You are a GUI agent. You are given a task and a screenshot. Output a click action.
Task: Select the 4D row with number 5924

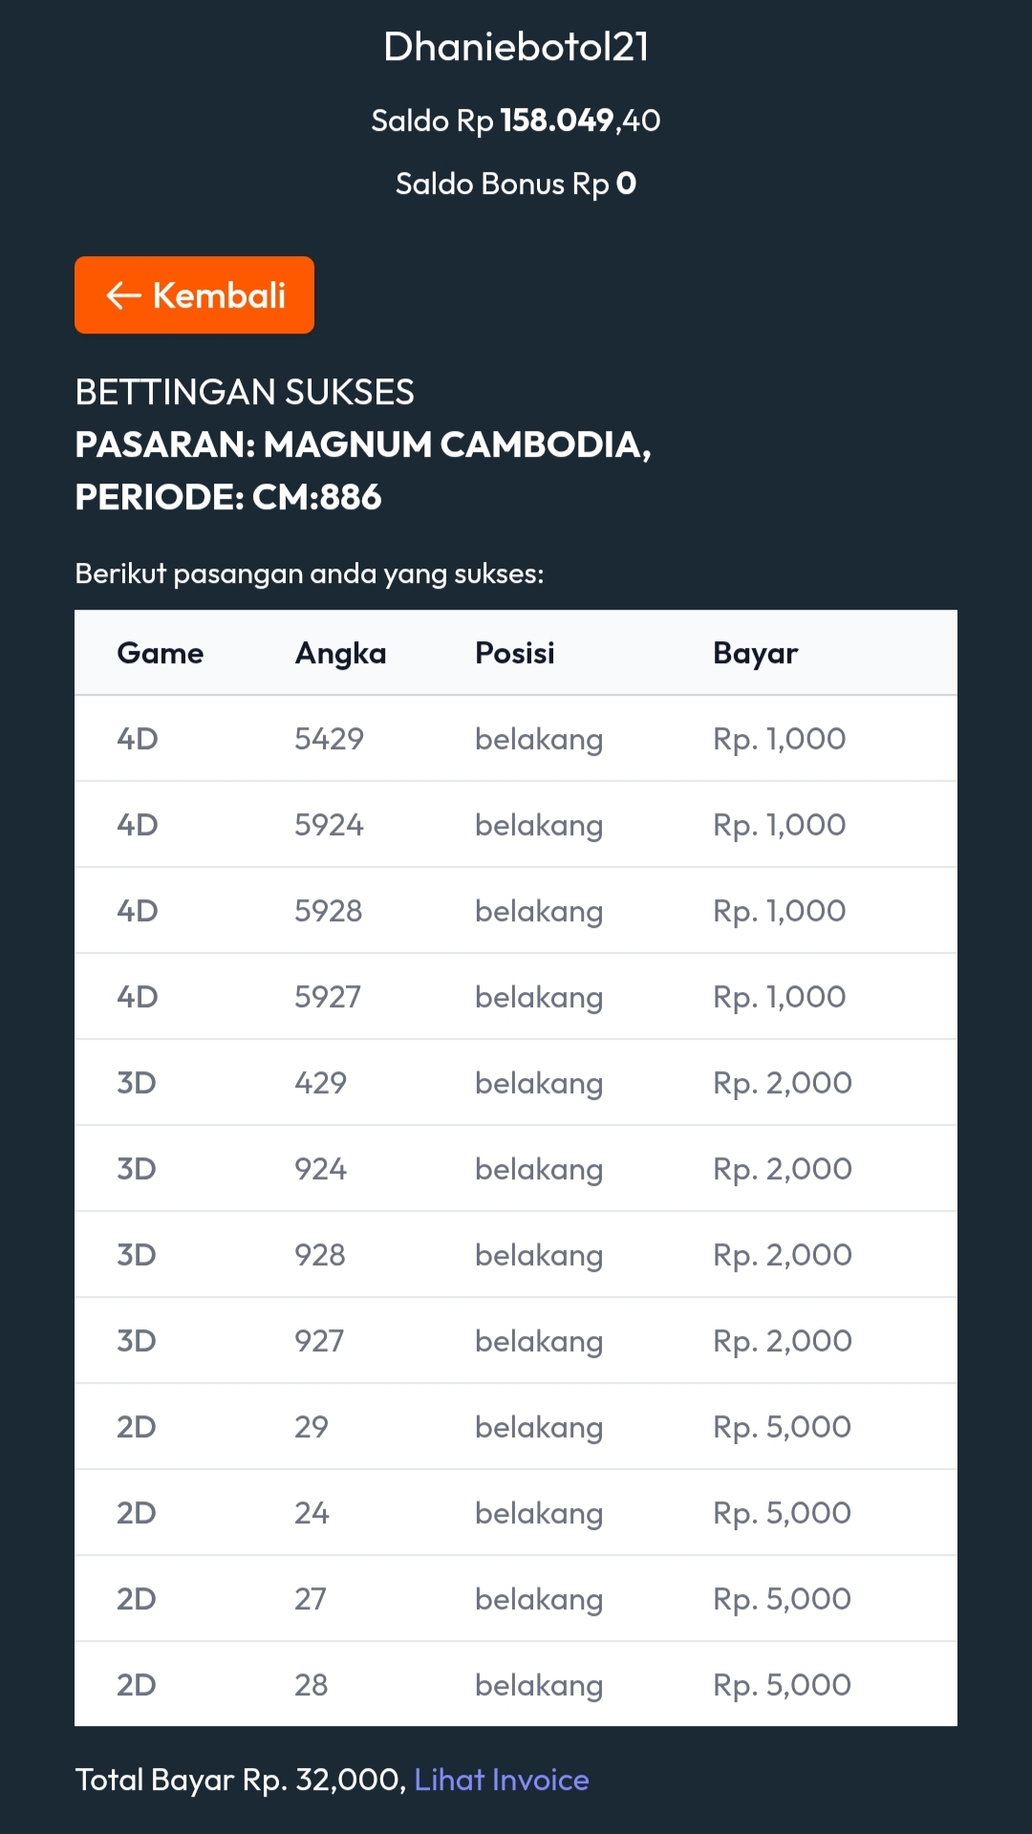point(516,825)
